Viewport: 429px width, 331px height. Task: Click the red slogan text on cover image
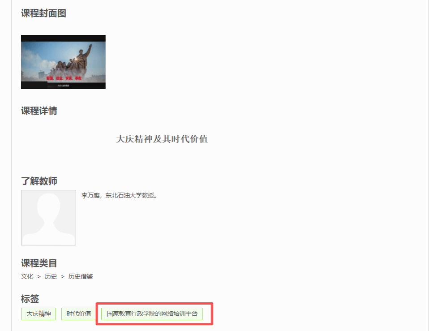coord(64,78)
